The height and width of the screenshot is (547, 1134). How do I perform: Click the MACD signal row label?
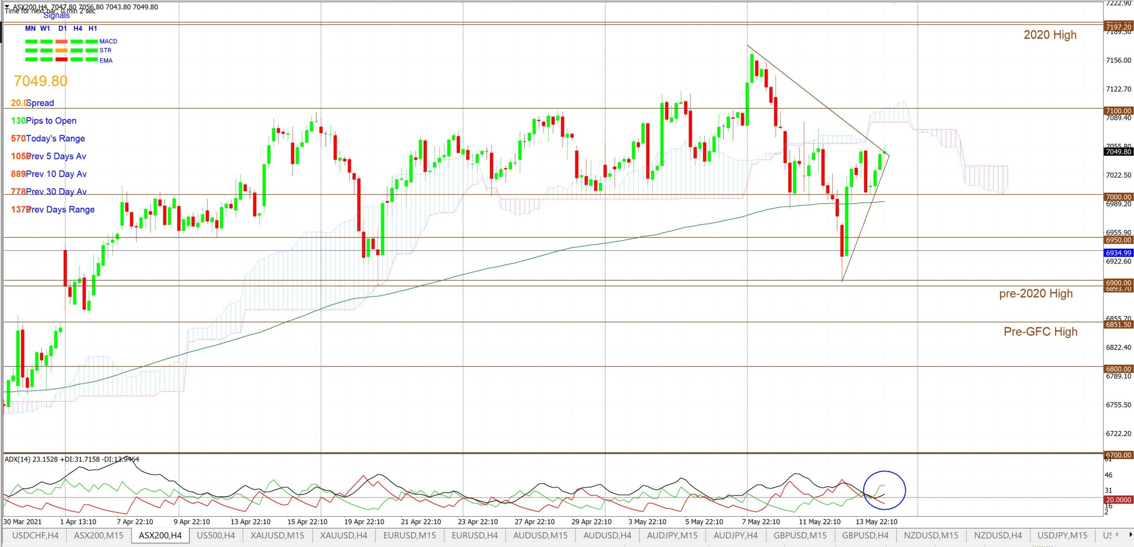[x=108, y=41]
